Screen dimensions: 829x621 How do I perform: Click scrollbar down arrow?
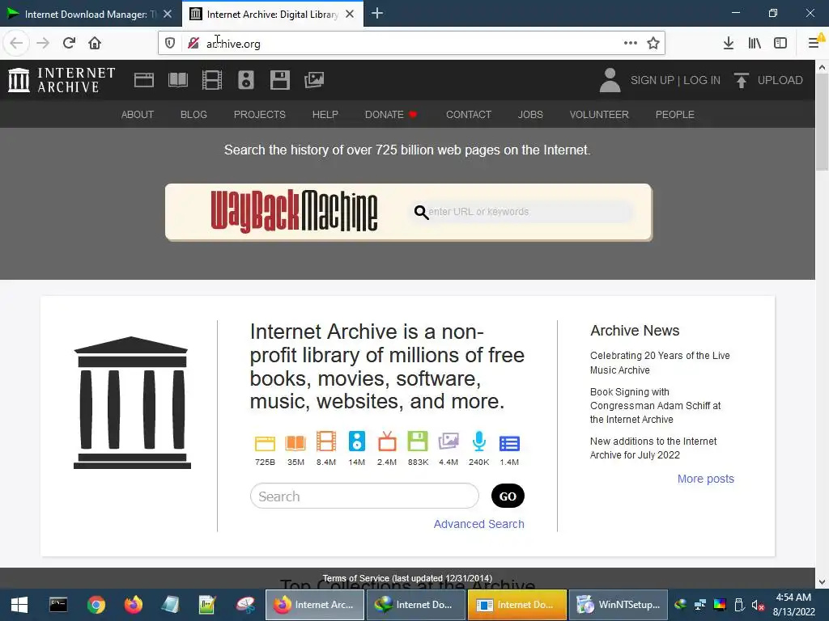(x=822, y=581)
